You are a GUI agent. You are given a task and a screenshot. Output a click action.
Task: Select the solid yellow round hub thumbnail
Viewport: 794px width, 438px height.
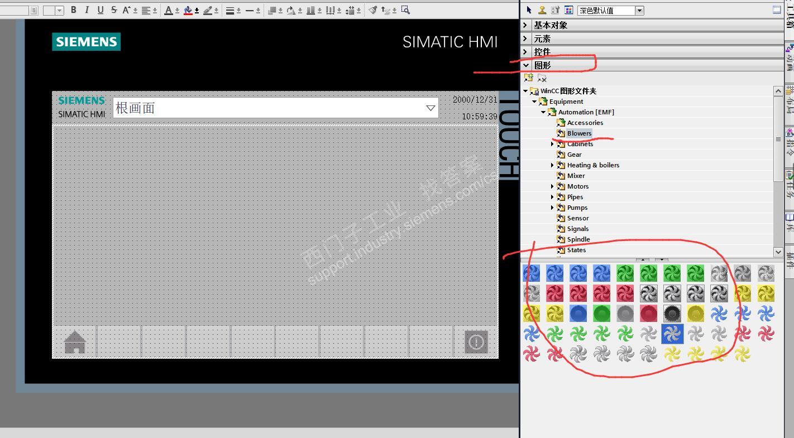pos(695,314)
